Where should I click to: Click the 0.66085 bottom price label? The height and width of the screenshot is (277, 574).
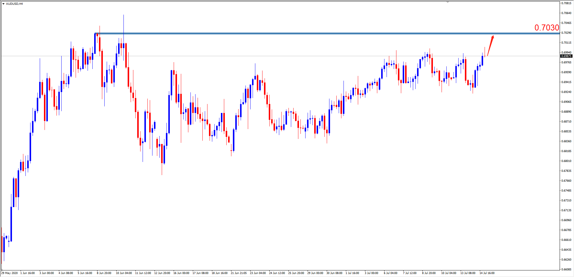click(x=566, y=270)
